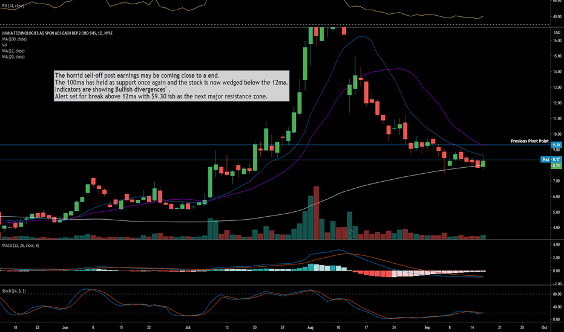The height and width of the screenshot is (332, 564).
Task: Open the USD currency selector
Action: [557, 33]
